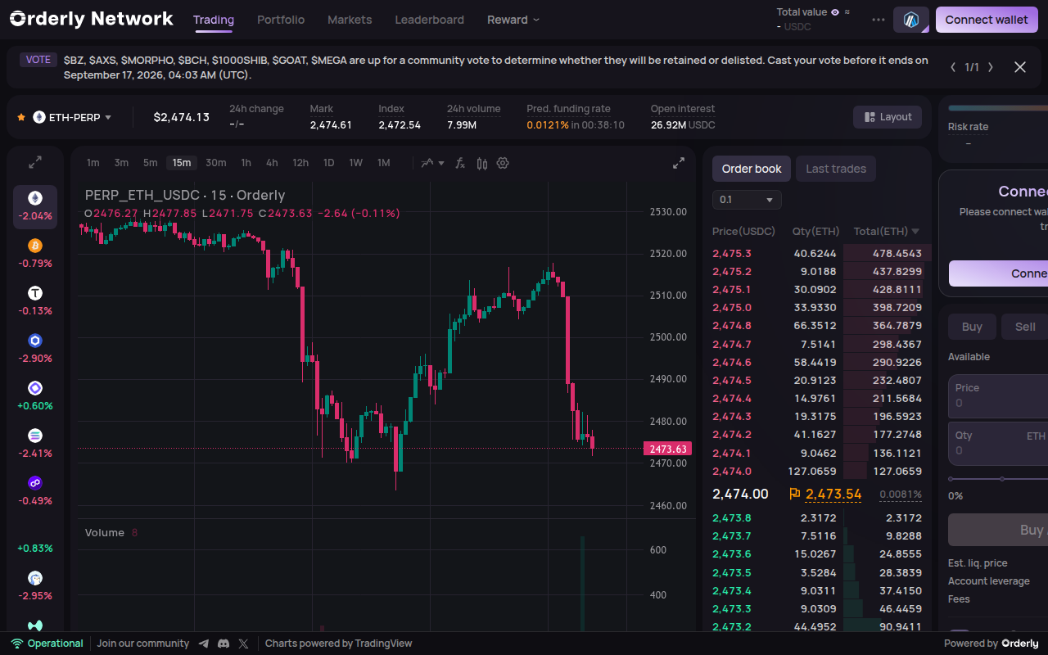
Task: Click the candlestick display icon
Action: point(481,163)
